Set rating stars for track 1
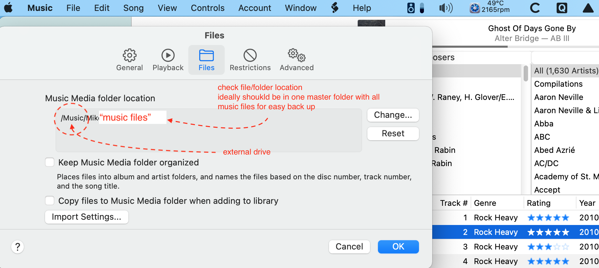 tap(548, 218)
